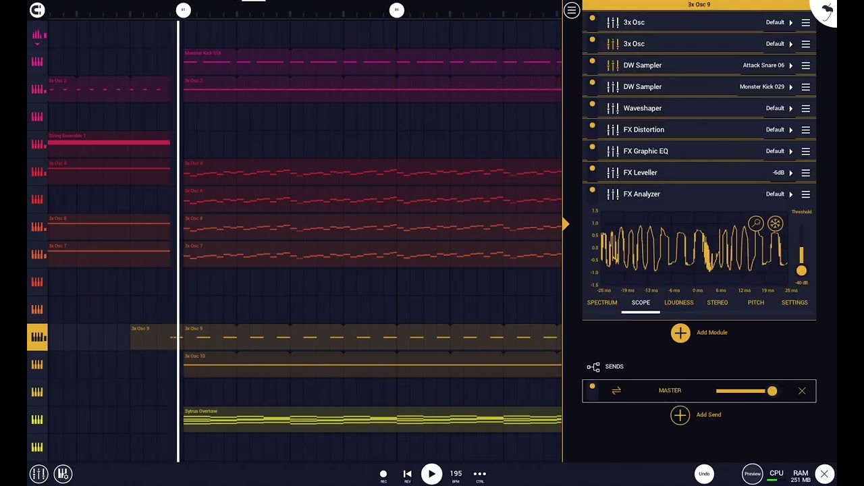Switch to the PITCH tab

756,303
